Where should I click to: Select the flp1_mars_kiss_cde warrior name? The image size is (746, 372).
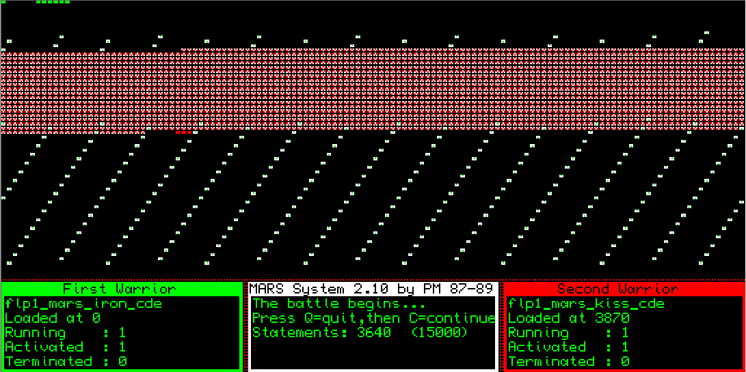[586, 304]
